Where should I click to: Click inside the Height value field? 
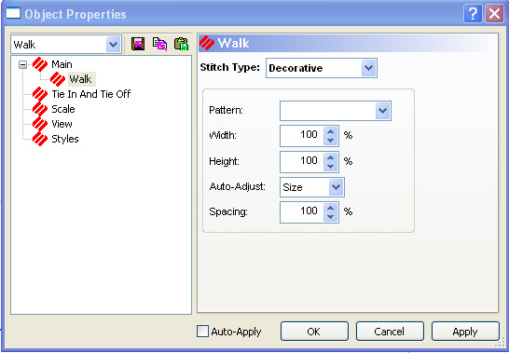pyautogui.click(x=302, y=161)
